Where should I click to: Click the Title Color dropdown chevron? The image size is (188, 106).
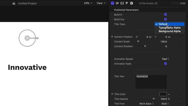[x=169, y=94]
